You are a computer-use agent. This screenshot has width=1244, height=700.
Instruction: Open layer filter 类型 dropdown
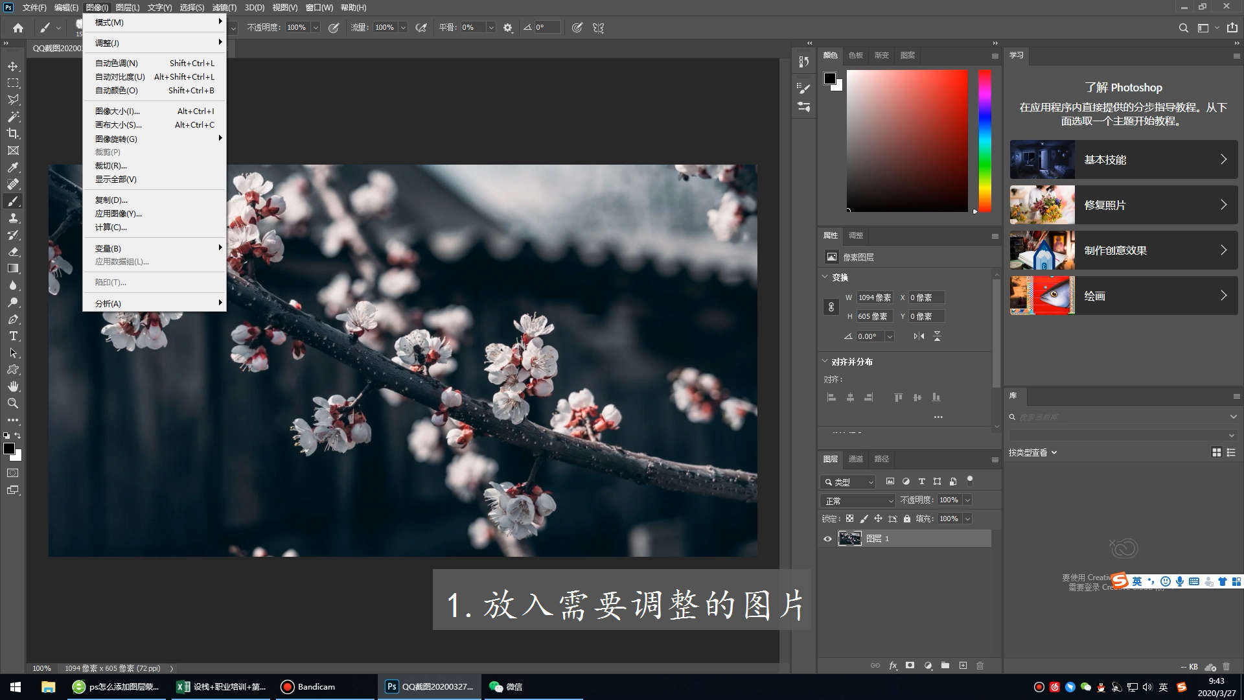tap(849, 482)
